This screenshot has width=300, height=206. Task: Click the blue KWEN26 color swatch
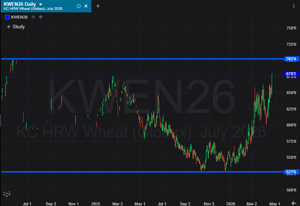(x=7, y=17)
